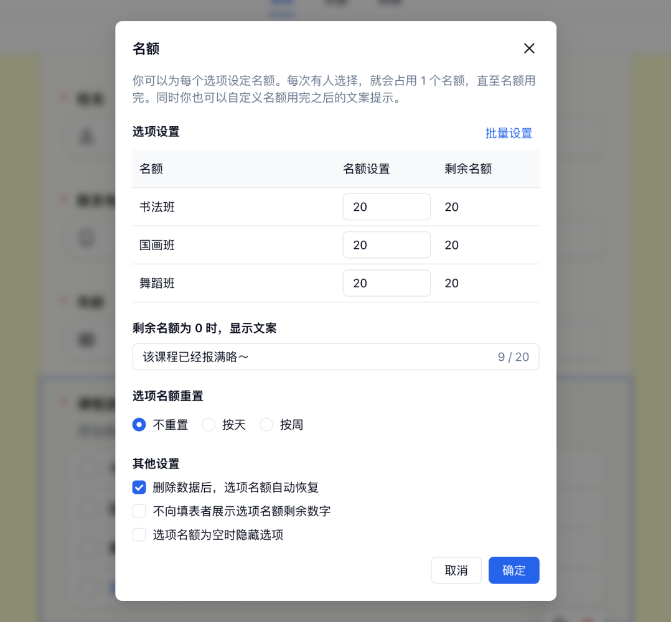The height and width of the screenshot is (622, 671).
Task: Tick the 选项名额为空时隐藏选项 checkbox
Action: point(139,535)
